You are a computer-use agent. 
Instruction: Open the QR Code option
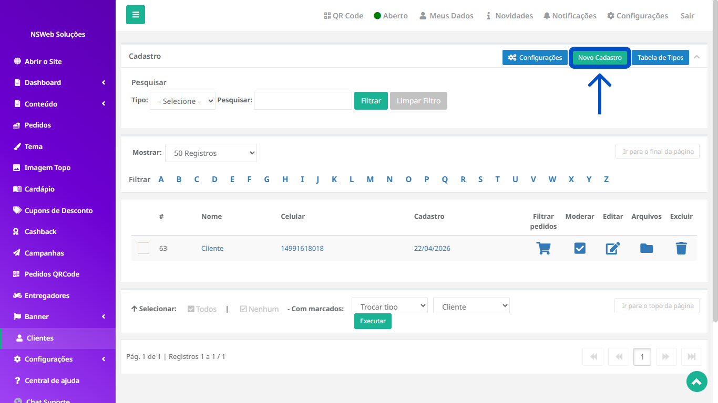coord(344,16)
